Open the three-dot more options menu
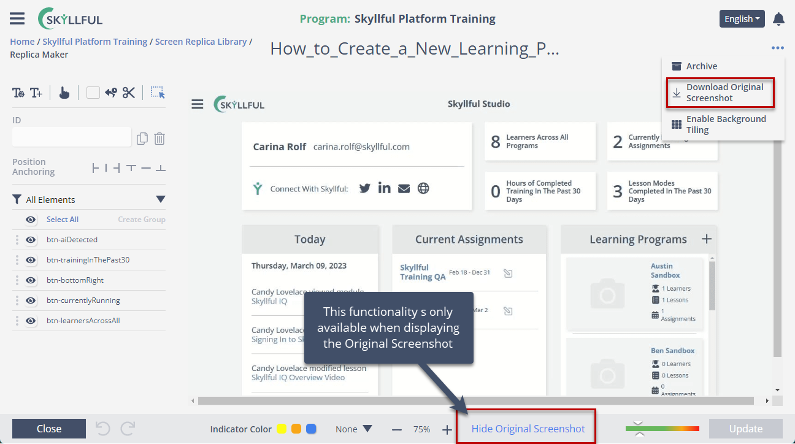 [778, 48]
